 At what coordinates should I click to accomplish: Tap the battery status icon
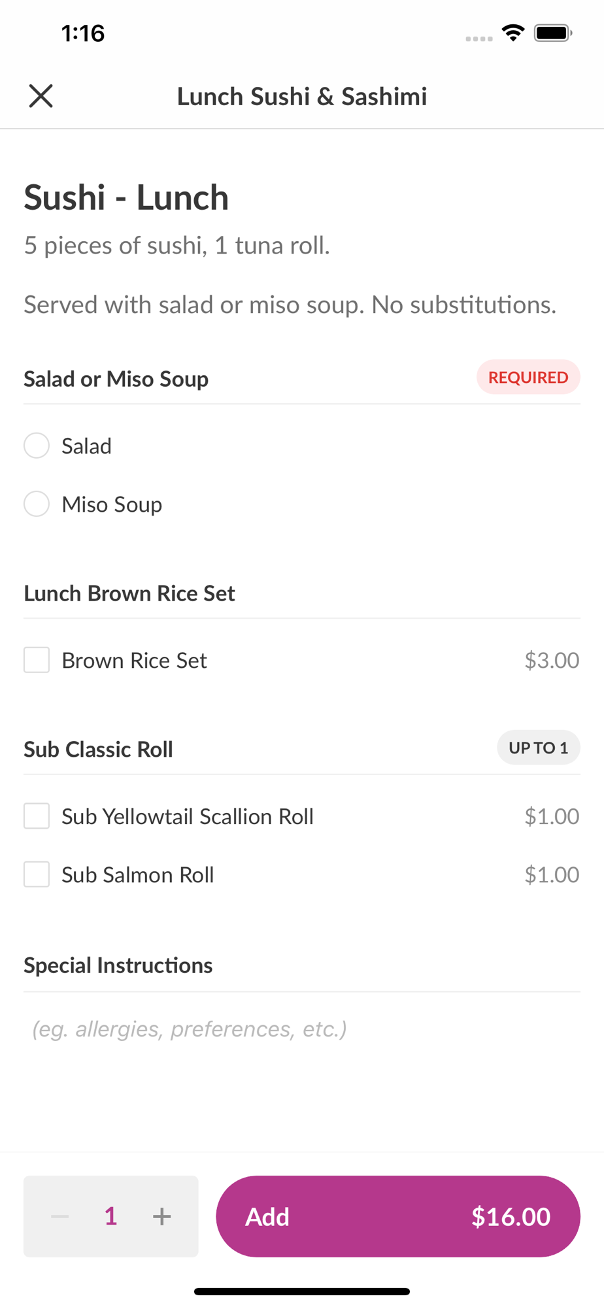point(553,33)
